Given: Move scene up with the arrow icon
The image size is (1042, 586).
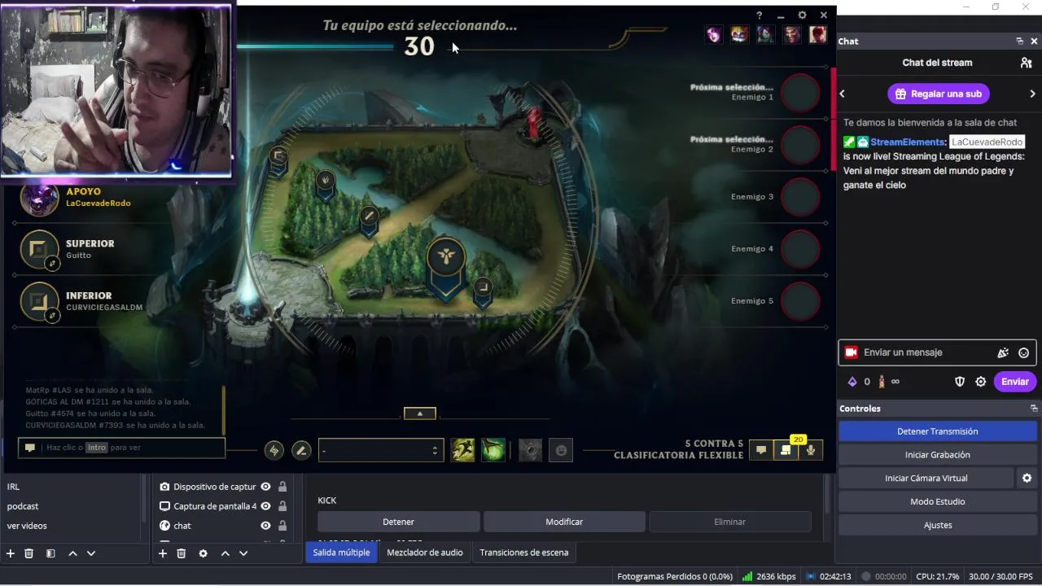Looking at the screenshot, I should (x=72, y=553).
